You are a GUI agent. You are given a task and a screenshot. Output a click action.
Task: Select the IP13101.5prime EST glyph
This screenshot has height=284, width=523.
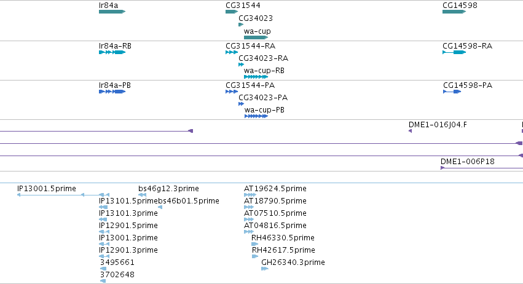coord(103,207)
